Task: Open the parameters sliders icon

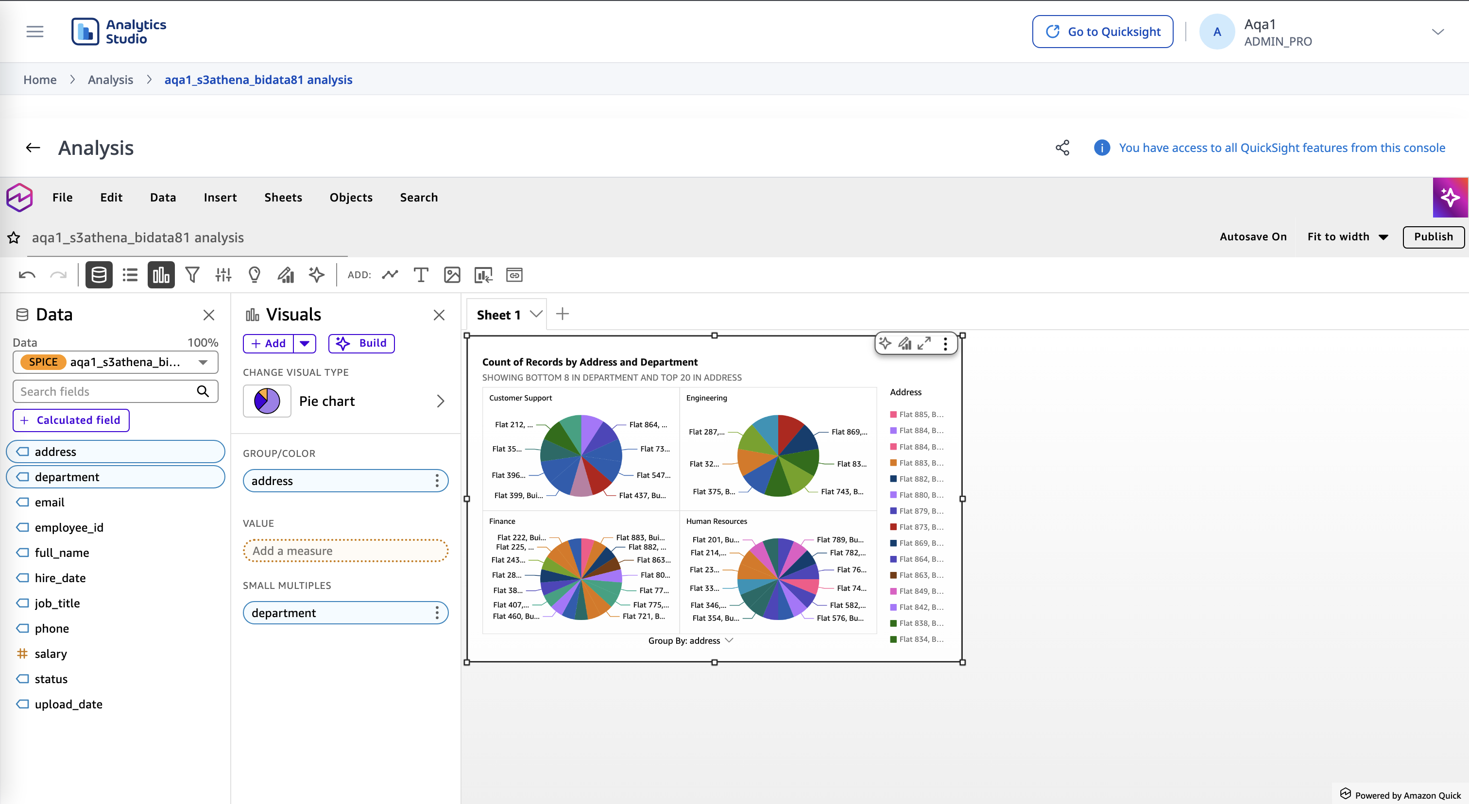Action: pyautogui.click(x=223, y=275)
